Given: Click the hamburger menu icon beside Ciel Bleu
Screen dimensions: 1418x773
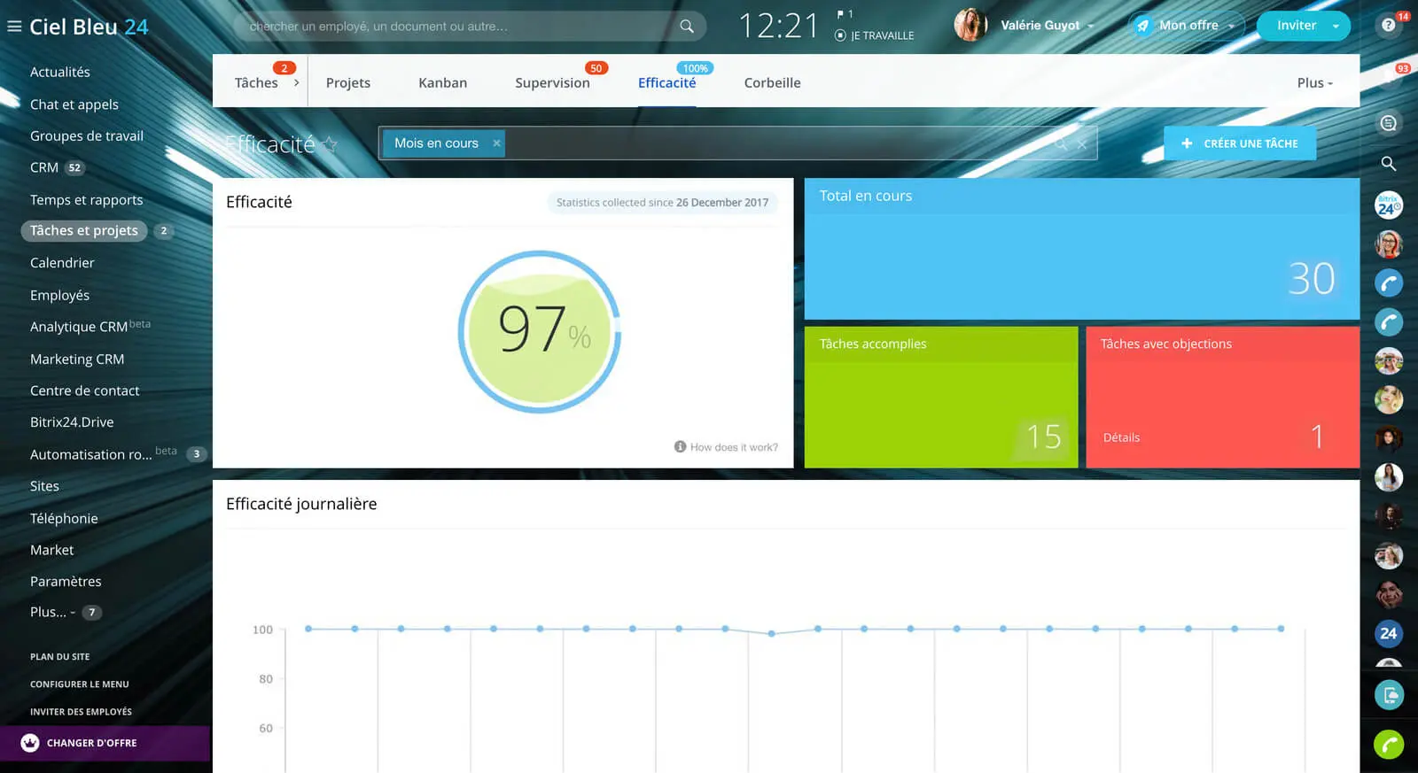Looking at the screenshot, I should (14, 27).
